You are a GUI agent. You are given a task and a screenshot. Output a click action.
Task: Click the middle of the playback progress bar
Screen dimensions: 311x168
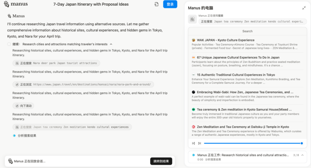click(x=253, y=143)
